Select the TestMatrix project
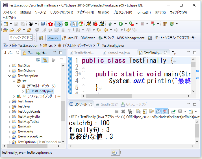 coord(25,132)
